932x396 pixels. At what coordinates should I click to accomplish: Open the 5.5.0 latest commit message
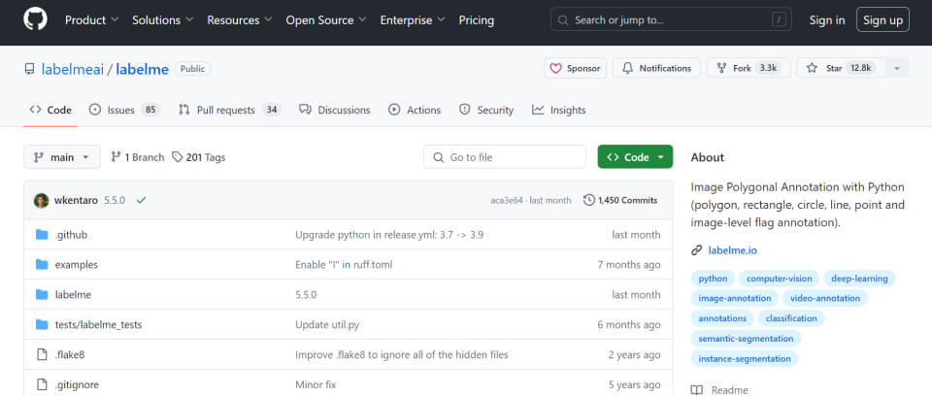pyautogui.click(x=115, y=200)
